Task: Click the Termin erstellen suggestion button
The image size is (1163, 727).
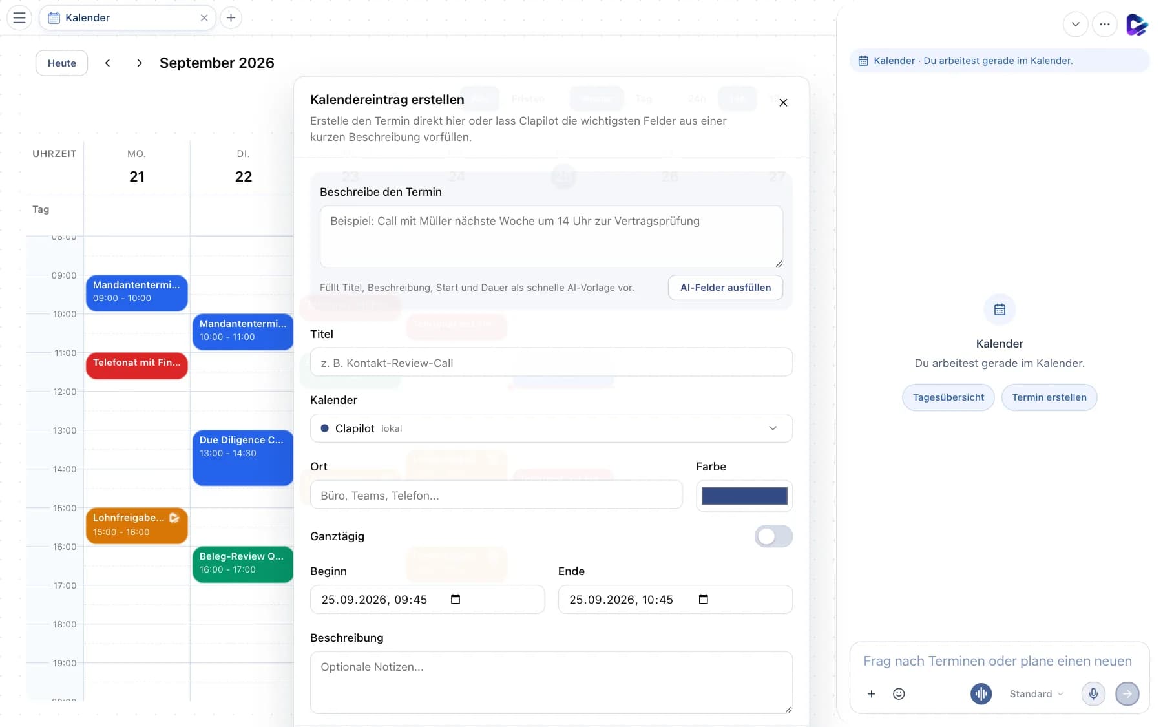Action: coord(1049,397)
